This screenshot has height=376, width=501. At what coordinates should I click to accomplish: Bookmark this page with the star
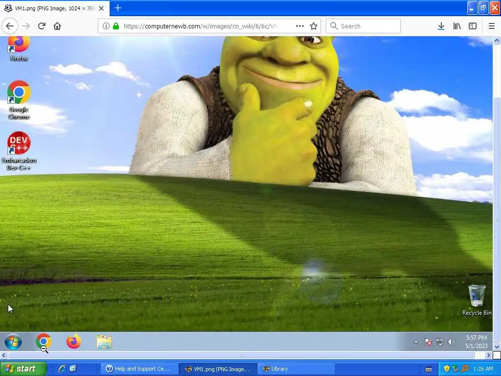coord(314,26)
